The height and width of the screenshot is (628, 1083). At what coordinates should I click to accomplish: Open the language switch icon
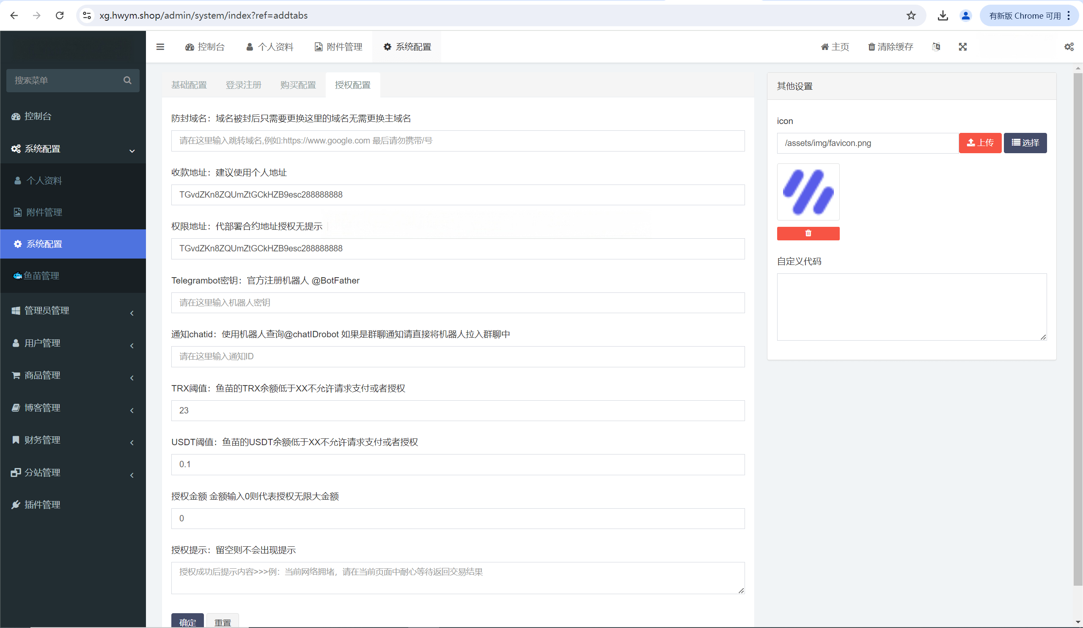point(936,47)
